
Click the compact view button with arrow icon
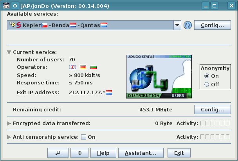[58, 153]
